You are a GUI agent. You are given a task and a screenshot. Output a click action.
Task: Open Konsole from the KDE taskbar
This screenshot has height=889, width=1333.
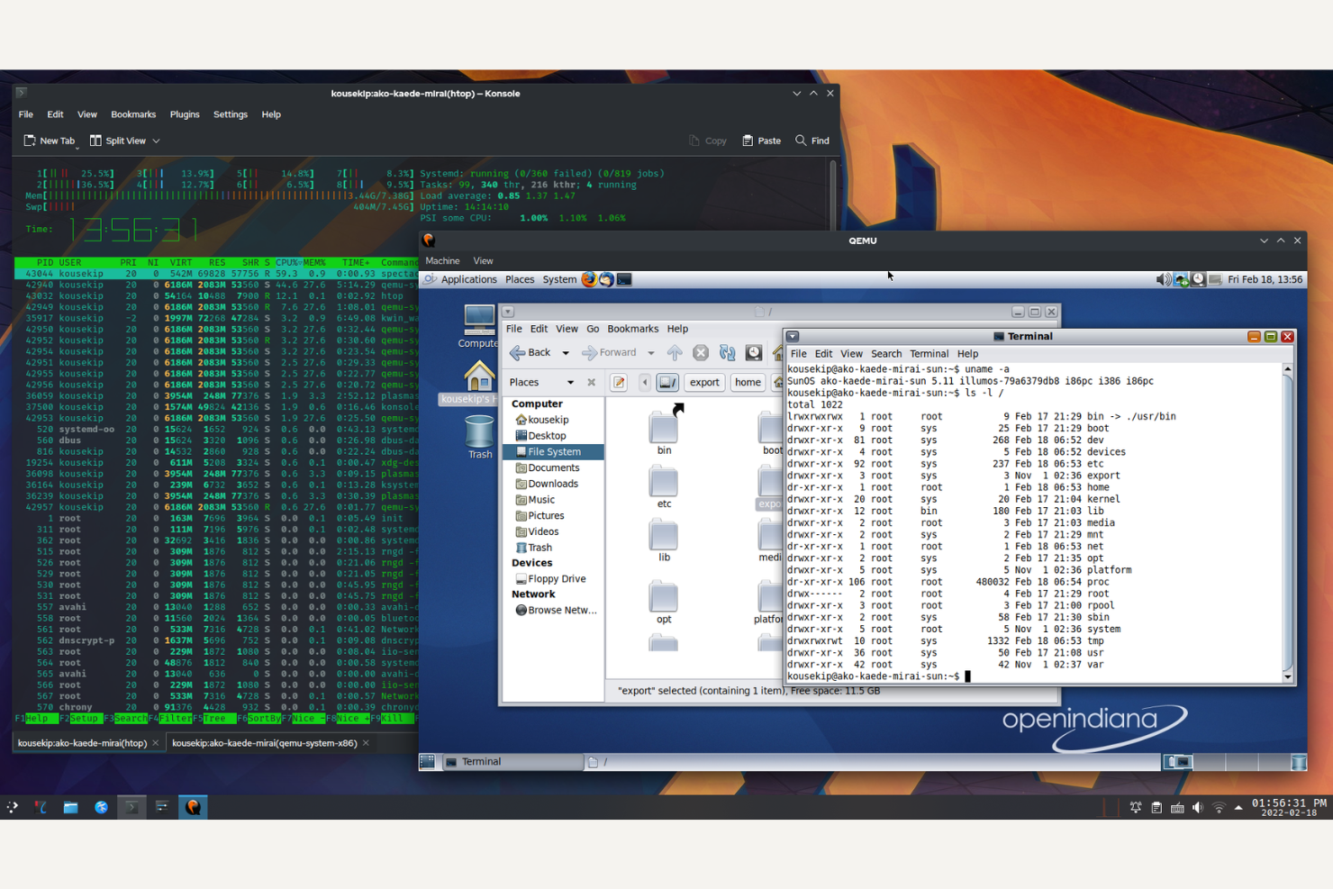tap(131, 807)
